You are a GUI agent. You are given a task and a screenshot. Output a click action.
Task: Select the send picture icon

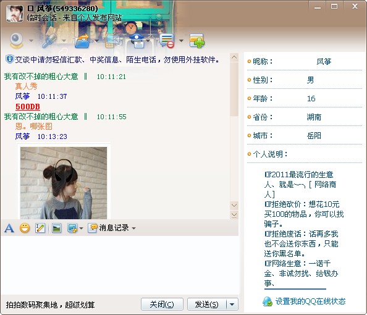pos(56,228)
